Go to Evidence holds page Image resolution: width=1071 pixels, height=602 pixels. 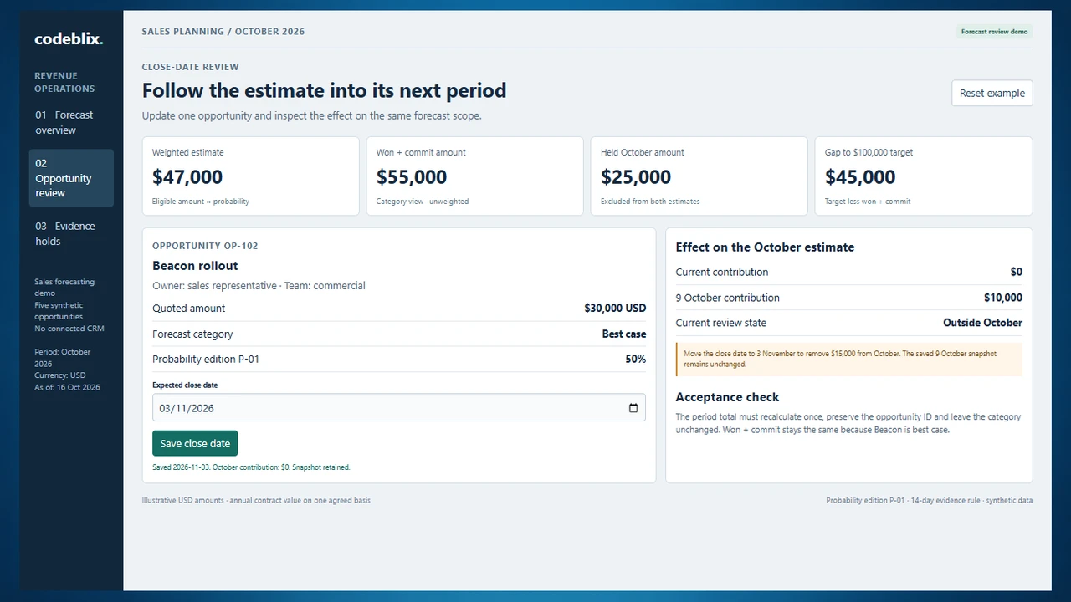(x=71, y=233)
